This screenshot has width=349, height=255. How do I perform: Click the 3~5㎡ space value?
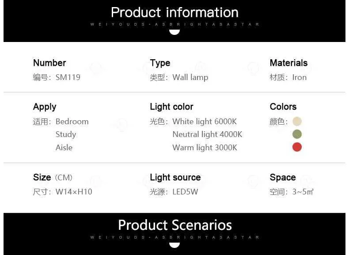303,192
